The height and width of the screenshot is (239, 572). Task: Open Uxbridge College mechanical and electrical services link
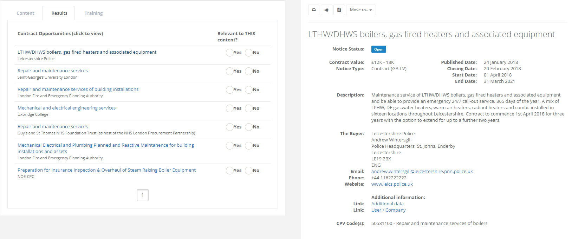(x=66, y=108)
